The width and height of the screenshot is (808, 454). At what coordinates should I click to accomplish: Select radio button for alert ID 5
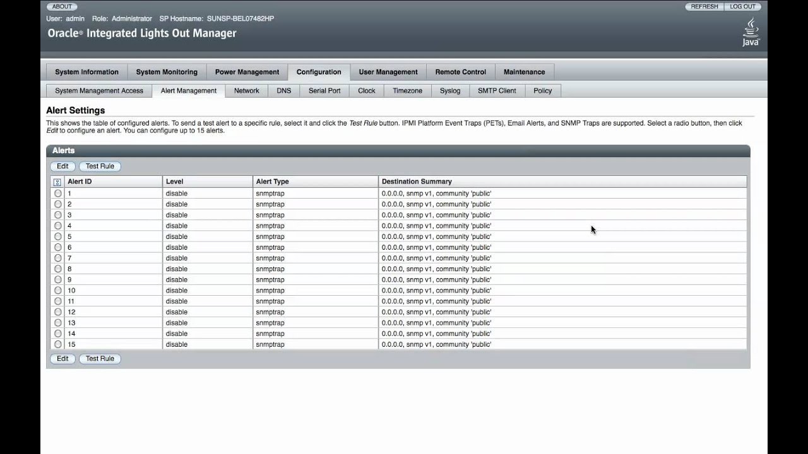click(x=58, y=236)
